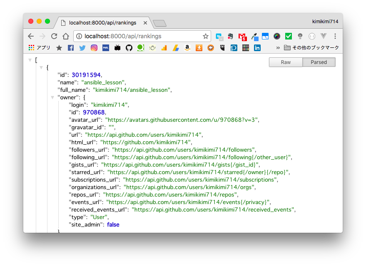366x266 pixels.
Task: Click the "gists_url" key
Action: pyautogui.click(x=83, y=165)
